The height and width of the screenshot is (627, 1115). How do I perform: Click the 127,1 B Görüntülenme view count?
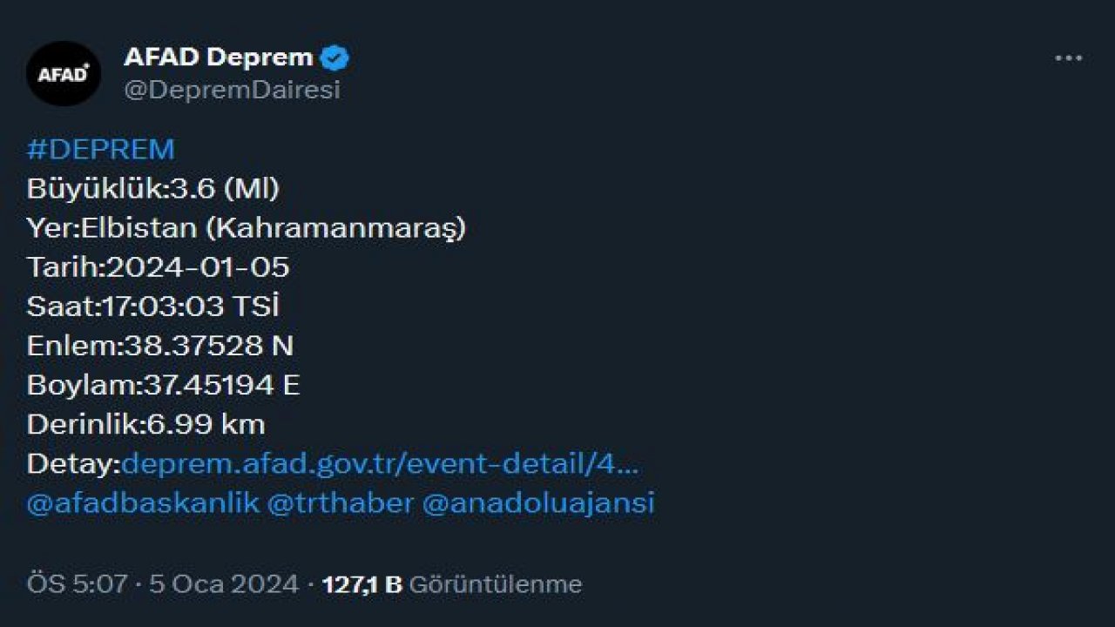tap(451, 583)
